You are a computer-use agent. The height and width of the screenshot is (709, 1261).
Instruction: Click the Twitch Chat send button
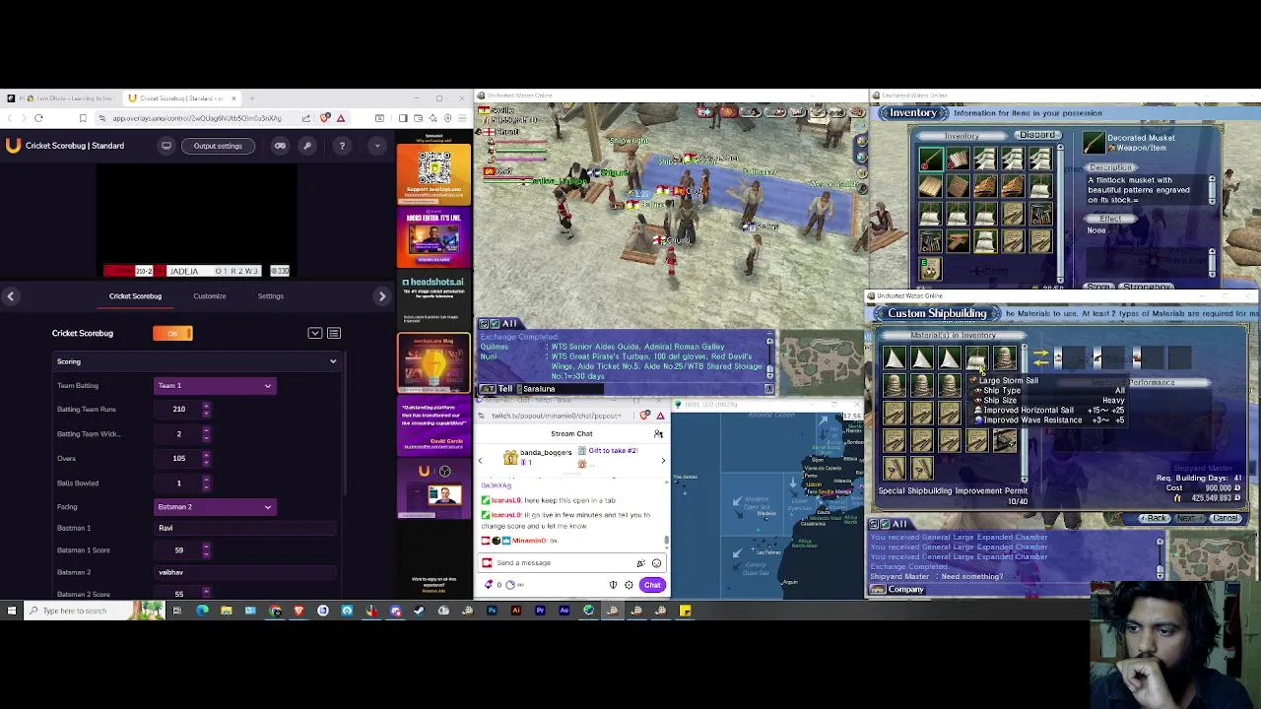(652, 585)
